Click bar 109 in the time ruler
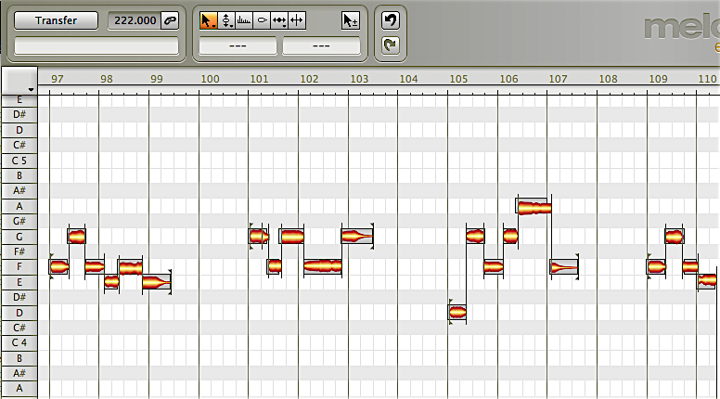Viewport: 720px width, 399px height. (658, 79)
